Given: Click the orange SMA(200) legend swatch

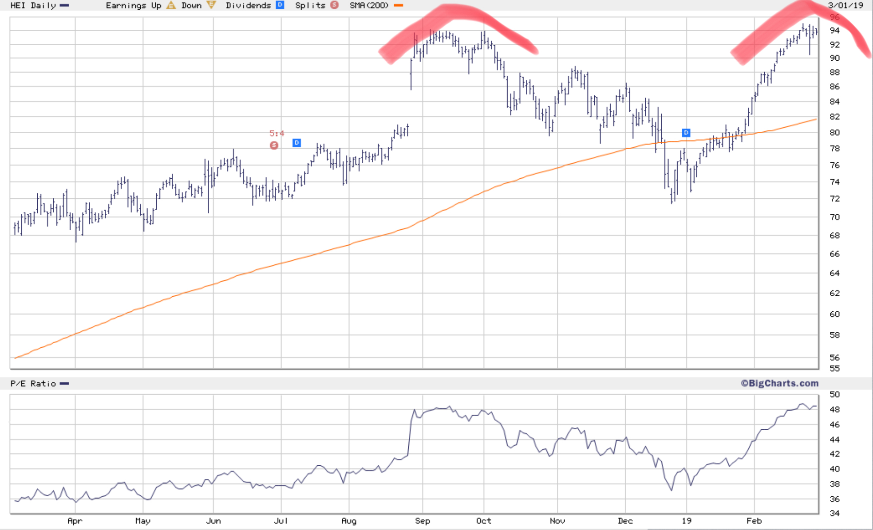Looking at the screenshot, I should (398, 5).
